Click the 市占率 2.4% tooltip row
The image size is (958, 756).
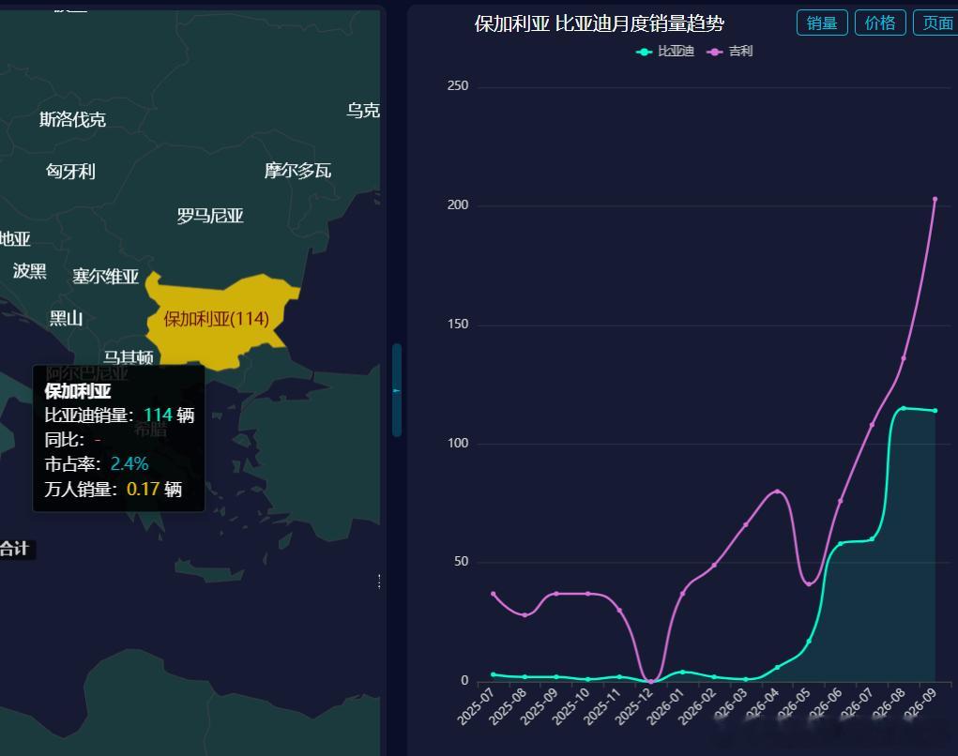pos(97,464)
